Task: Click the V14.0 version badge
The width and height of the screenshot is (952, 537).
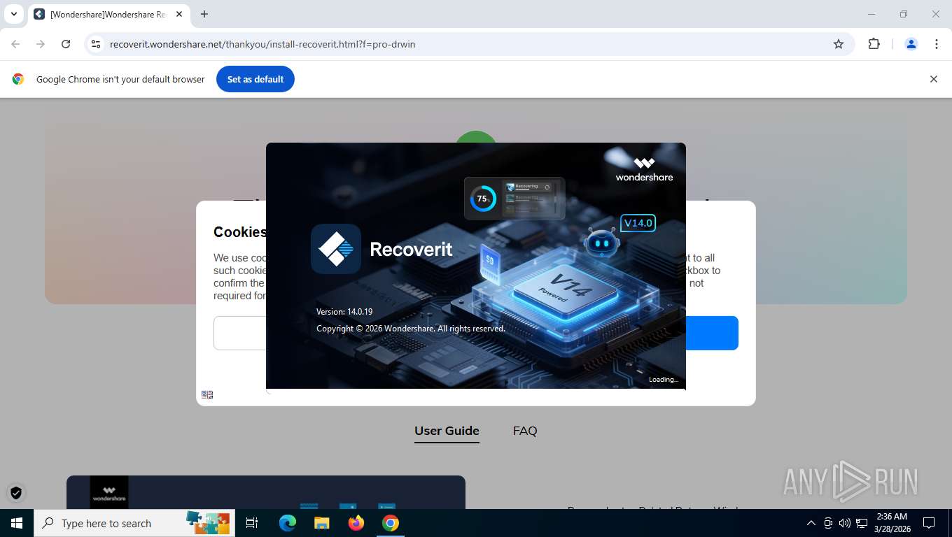Action: coord(638,223)
